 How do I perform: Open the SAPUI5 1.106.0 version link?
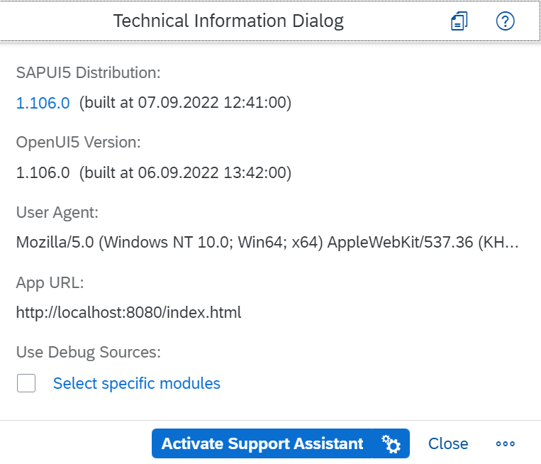tap(43, 103)
